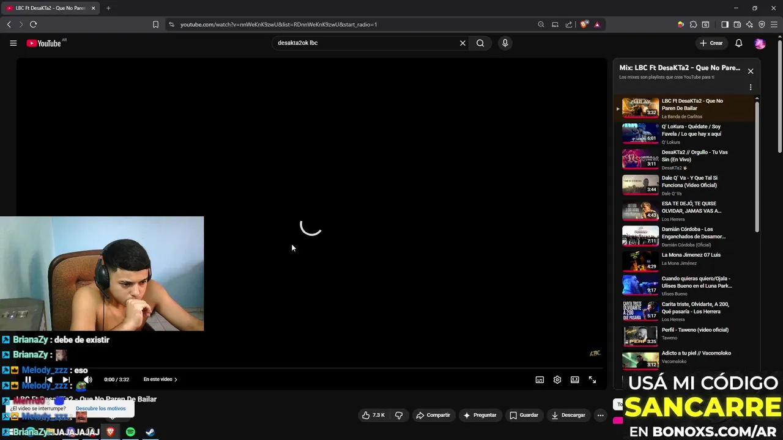Select 'Damián Córdoba - Los Enganchados' video
The image size is (783, 440).
click(x=685, y=237)
